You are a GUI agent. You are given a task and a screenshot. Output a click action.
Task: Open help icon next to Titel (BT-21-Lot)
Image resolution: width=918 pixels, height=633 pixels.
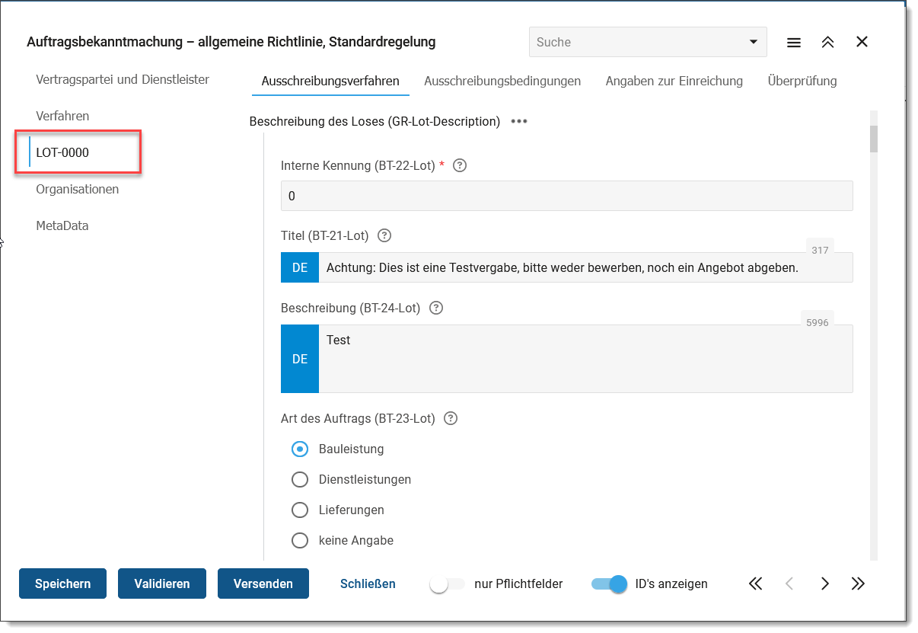(x=384, y=235)
